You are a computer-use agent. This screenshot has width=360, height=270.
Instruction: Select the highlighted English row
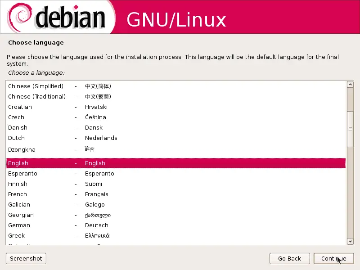point(176,163)
